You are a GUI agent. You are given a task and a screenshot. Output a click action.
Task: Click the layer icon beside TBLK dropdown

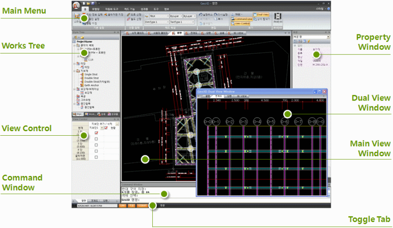pyautogui.click(x=146, y=16)
